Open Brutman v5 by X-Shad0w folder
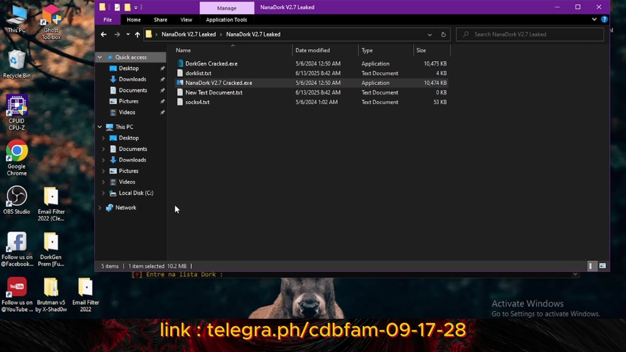Image resolution: width=626 pixels, height=352 pixels. click(51, 295)
